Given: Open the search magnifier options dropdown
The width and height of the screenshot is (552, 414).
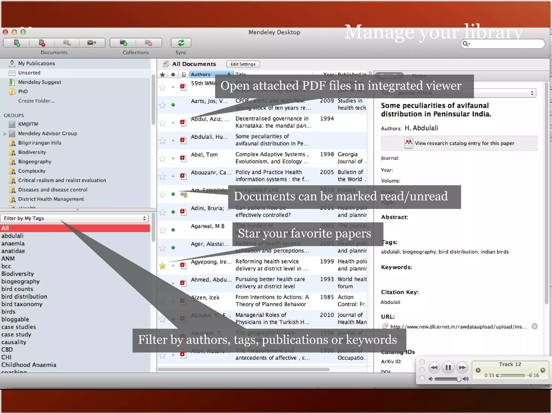Looking at the screenshot, I should pyautogui.click(x=466, y=44).
